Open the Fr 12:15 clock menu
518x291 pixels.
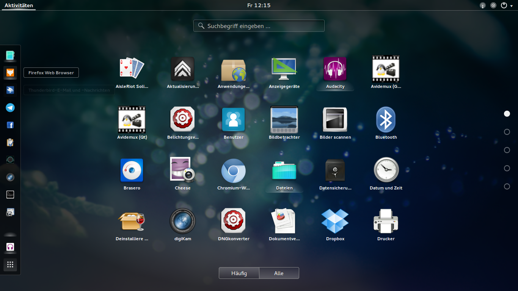[x=259, y=5]
